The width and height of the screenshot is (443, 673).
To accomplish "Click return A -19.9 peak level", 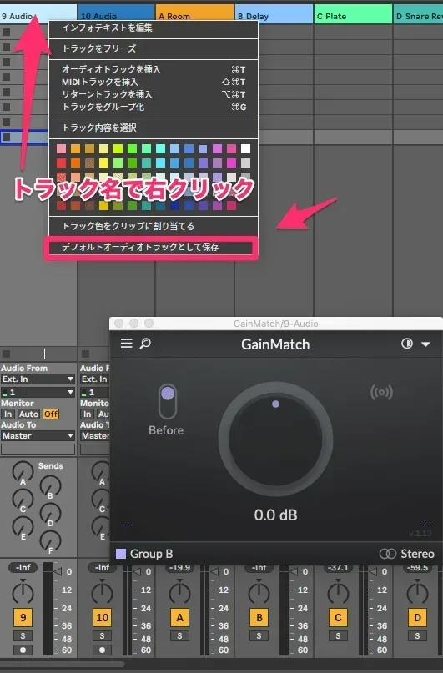I will coord(180,567).
